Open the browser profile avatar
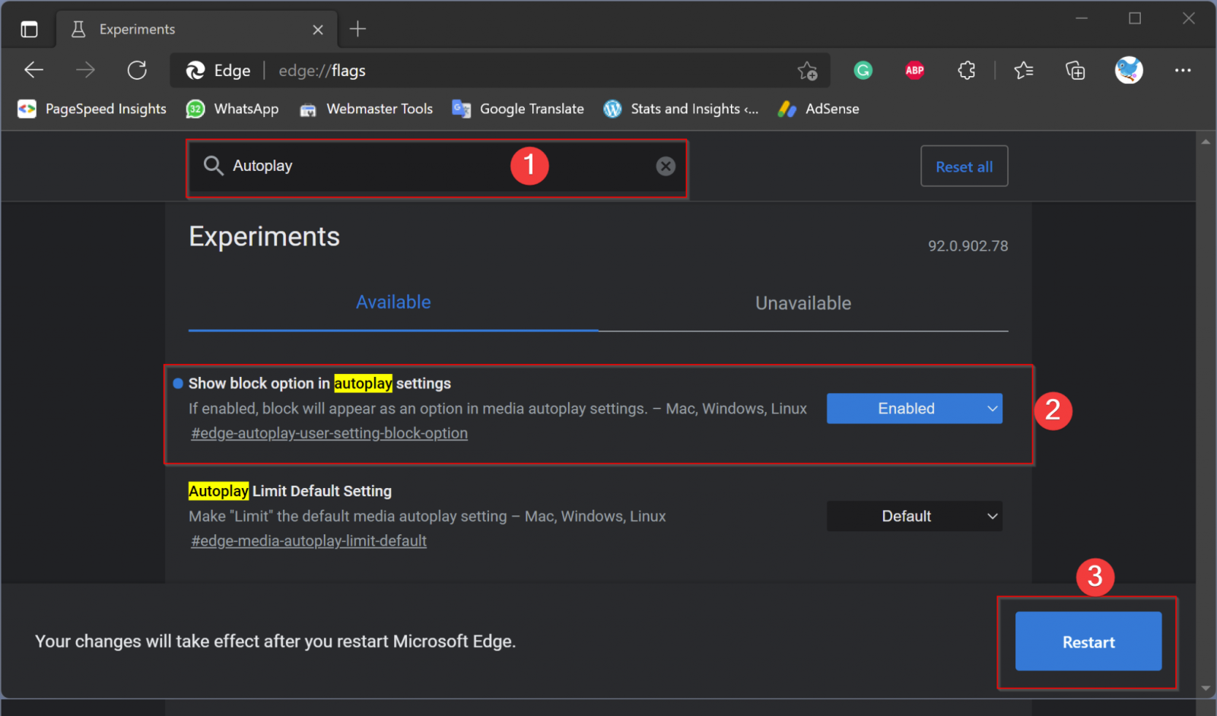 point(1129,70)
